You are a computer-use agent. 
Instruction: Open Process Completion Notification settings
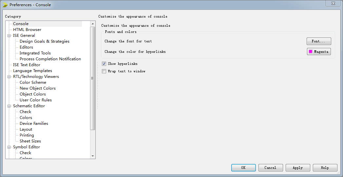pos(50,59)
